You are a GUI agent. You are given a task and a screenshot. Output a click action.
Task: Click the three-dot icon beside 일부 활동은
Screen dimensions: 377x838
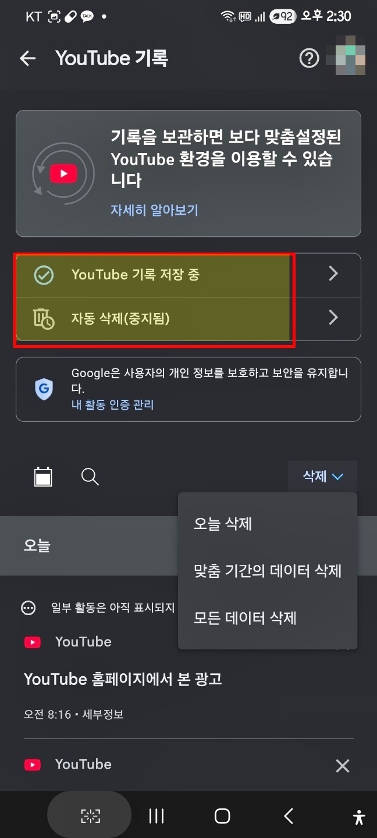click(x=28, y=608)
